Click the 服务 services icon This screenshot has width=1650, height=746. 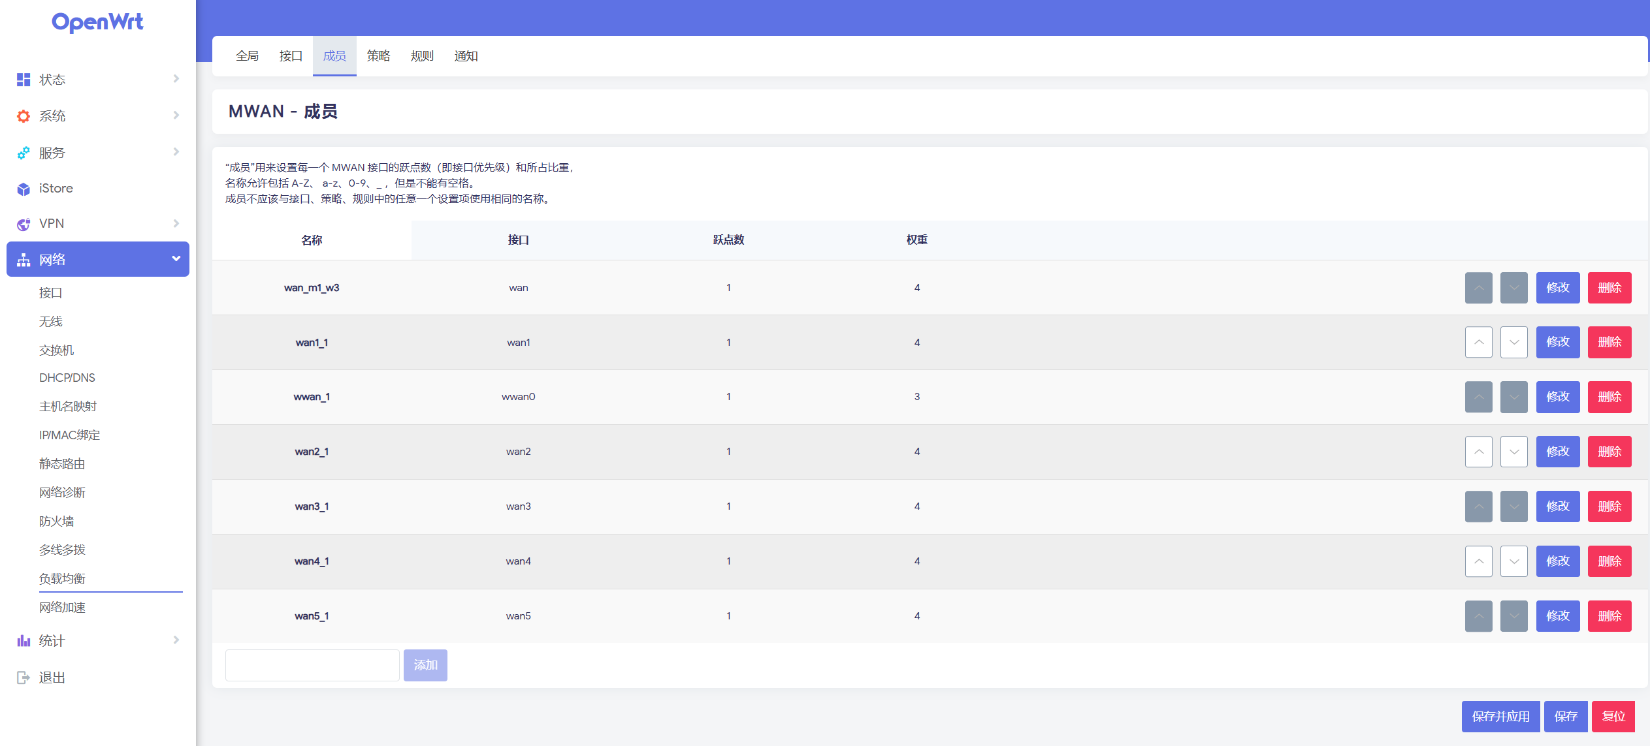[x=24, y=153]
